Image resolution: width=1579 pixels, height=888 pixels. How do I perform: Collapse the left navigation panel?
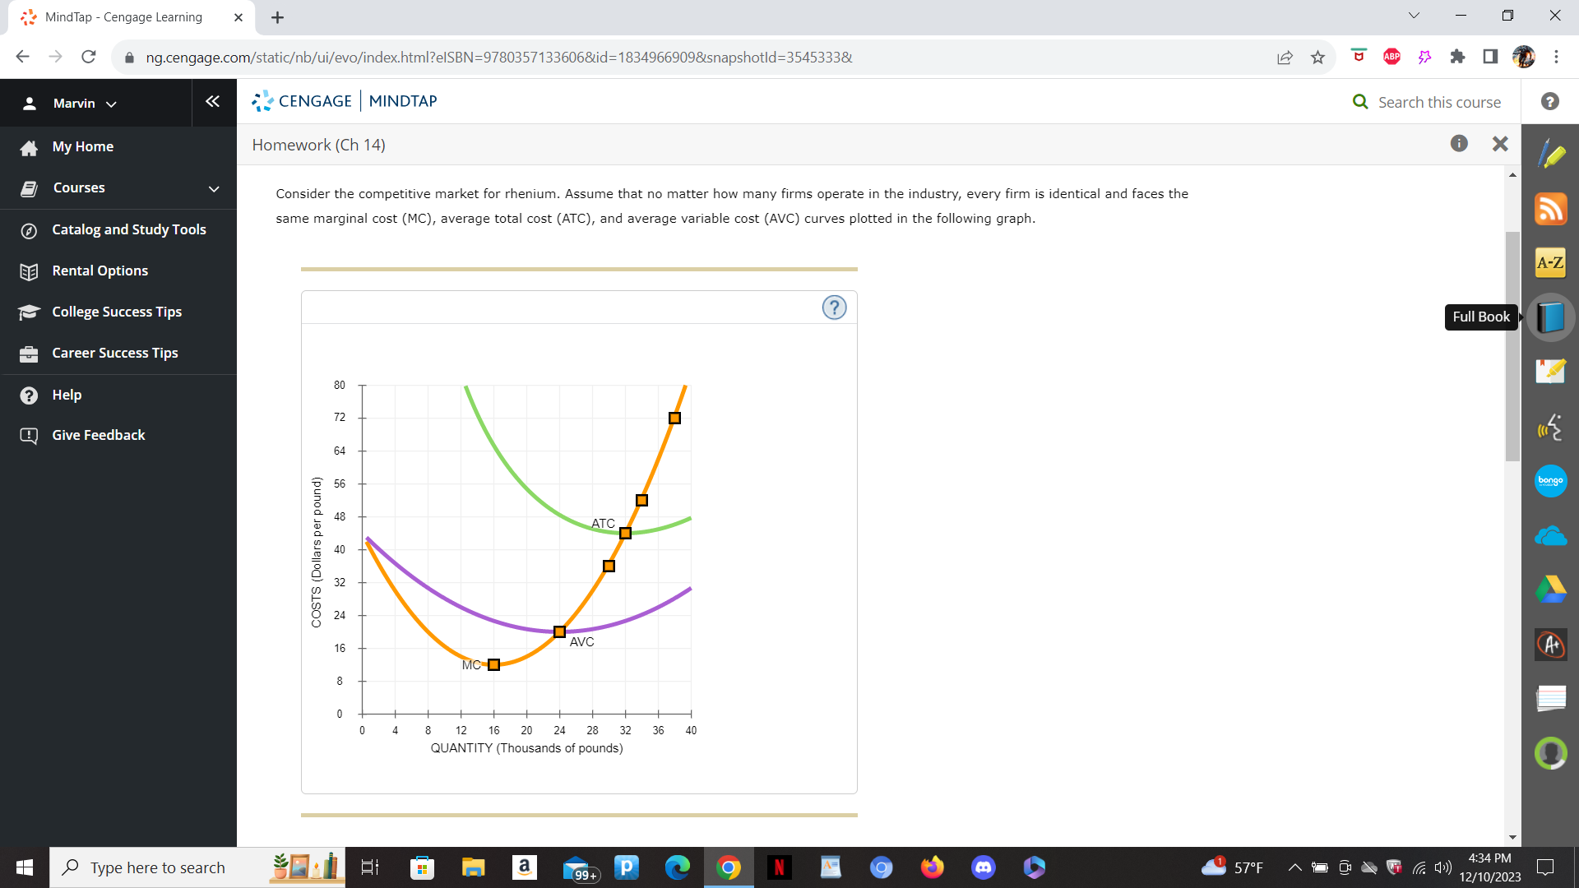[x=213, y=101]
